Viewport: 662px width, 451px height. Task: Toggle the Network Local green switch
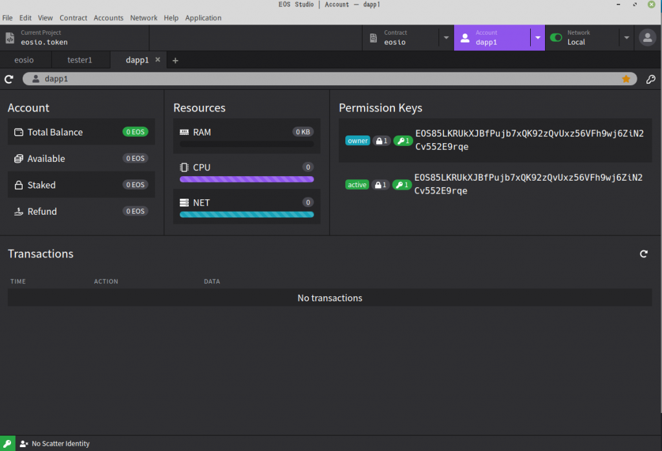tap(556, 37)
